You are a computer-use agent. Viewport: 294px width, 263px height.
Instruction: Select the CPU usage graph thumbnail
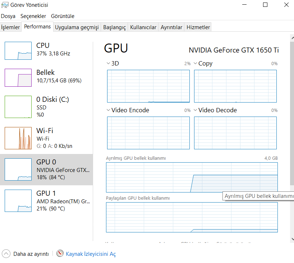pos(18,50)
